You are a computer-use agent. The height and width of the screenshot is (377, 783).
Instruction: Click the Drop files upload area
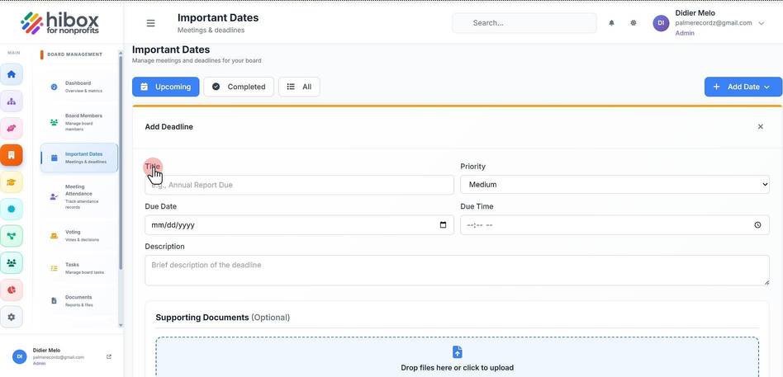click(457, 357)
